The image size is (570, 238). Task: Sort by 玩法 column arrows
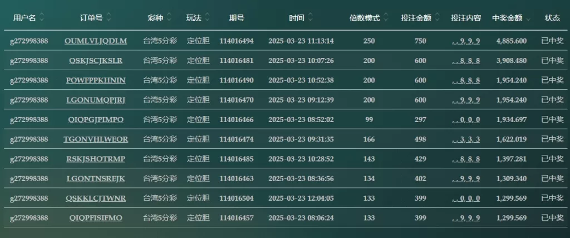pos(207,17)
